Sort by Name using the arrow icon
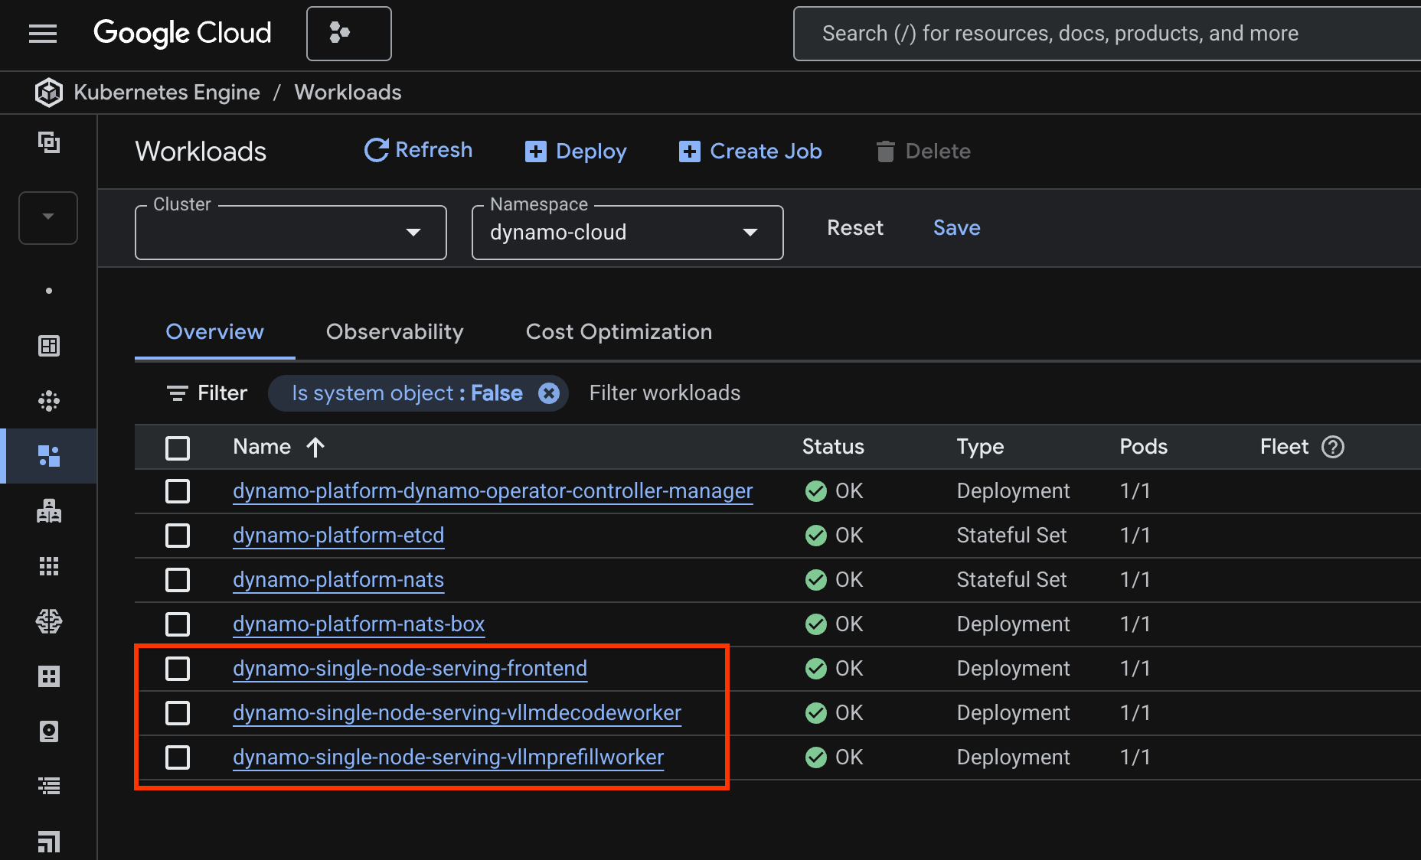This screenshot has height=860, width=1421. (x=315, y=447)
